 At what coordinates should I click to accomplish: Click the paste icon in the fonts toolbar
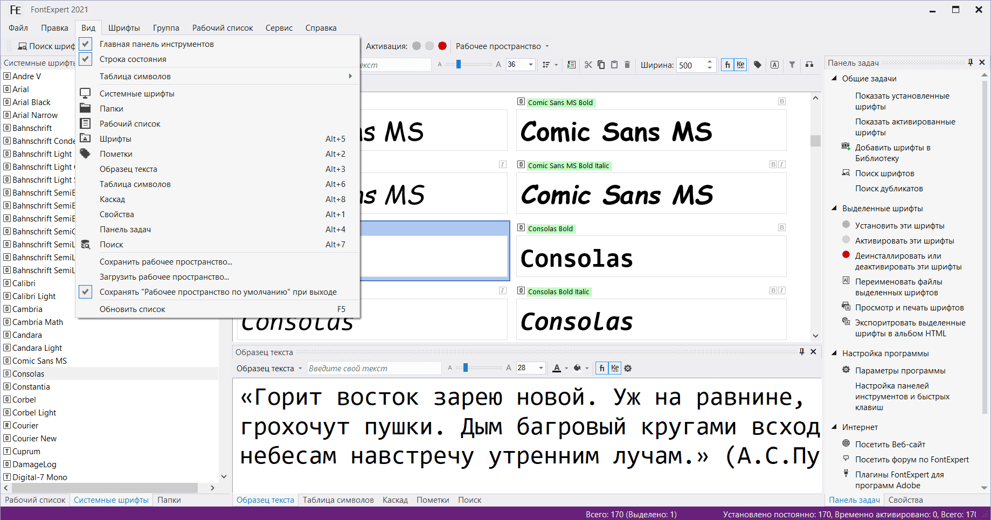[x=614, y=65]
